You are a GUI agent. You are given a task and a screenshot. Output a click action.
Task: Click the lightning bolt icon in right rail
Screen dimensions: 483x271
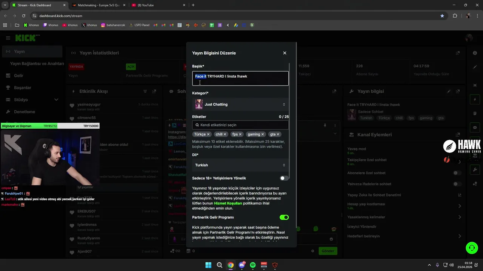[x=475, y=100]
